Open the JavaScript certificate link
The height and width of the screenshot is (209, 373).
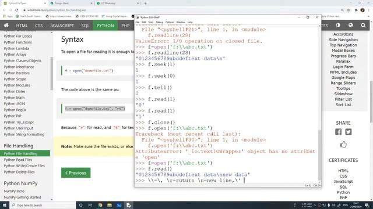tap(343, 182)
